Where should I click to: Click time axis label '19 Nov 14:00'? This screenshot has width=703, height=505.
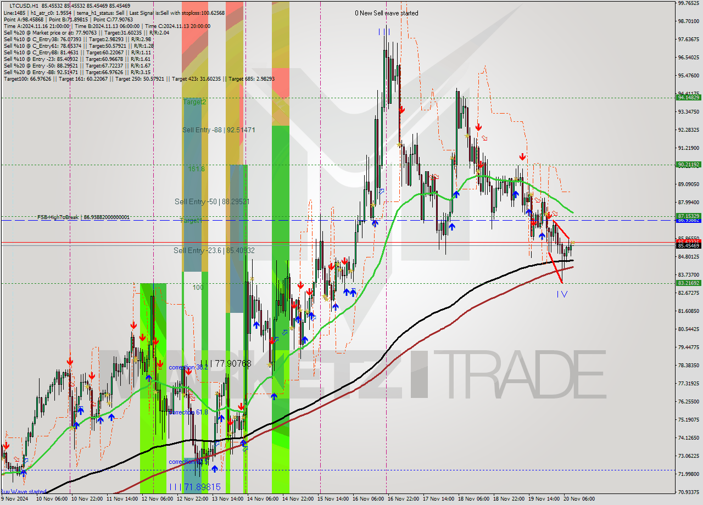click(x=544, y=499)
